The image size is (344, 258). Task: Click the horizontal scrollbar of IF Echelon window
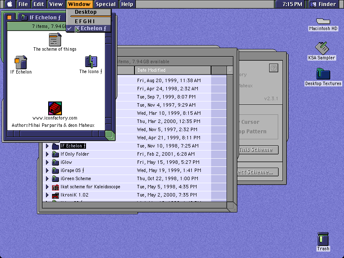(56, 134)
